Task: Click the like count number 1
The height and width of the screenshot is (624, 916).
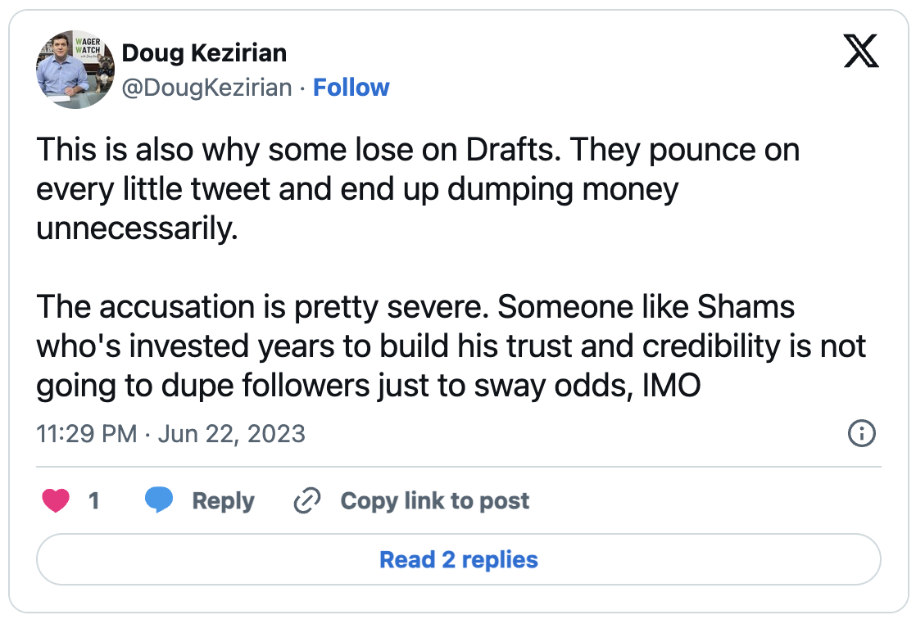Action: click(93, 501)
